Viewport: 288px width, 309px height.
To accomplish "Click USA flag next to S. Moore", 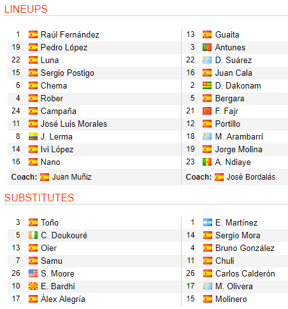I will coord(33,273).
